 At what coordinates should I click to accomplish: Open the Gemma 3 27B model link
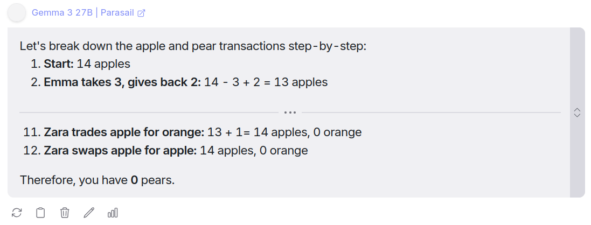click(62, 13)
